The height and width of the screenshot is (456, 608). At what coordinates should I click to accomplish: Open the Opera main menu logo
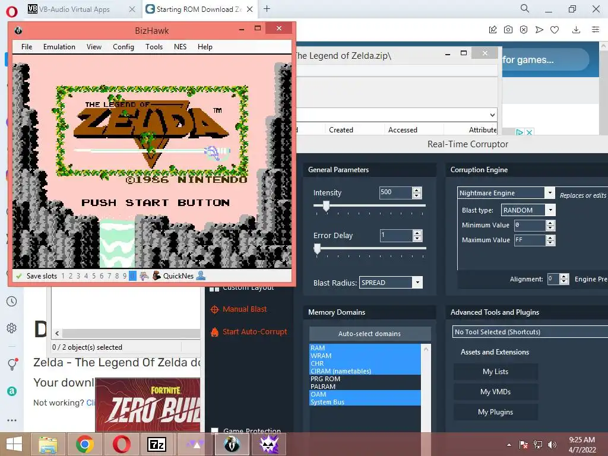pyautogui.click(x=12, y=11)
